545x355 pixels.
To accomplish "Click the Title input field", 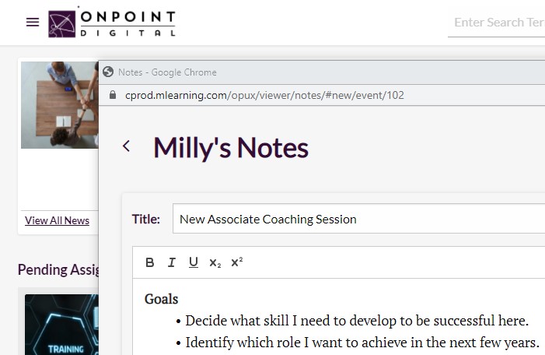I will point(358,219).
